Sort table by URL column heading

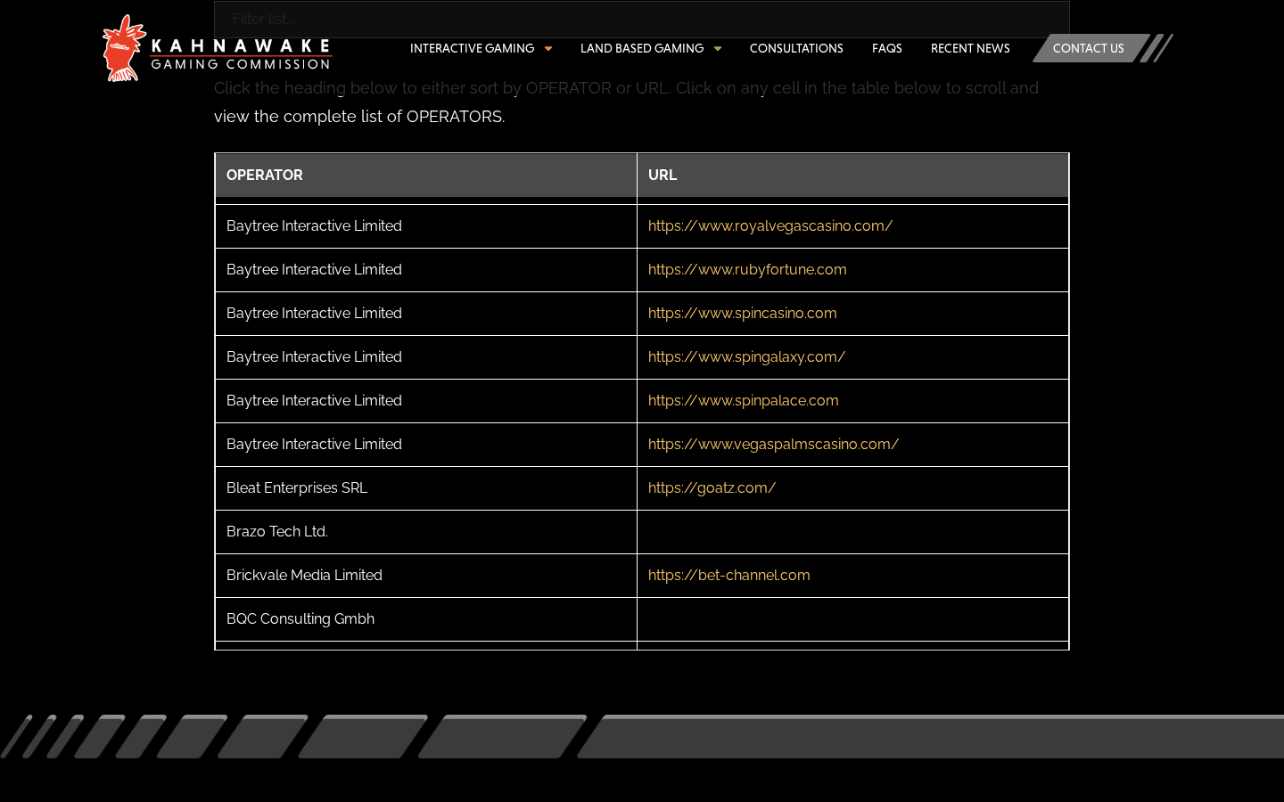point(853,176)
